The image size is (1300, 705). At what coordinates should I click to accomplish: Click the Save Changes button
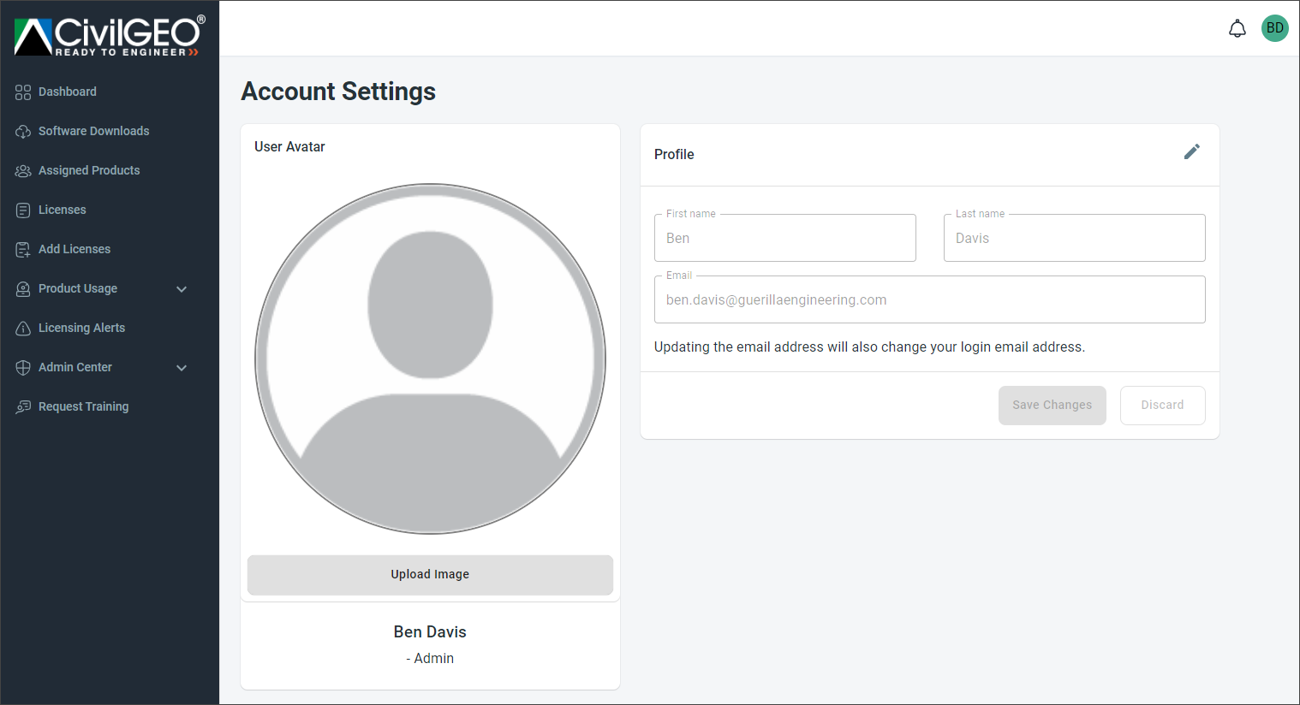pyautogui.click(x=1053, y=406)
